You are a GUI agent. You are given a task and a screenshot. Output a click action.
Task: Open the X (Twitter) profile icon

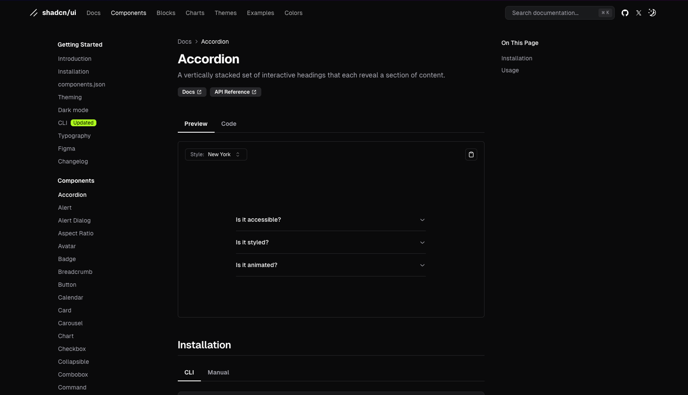tap(639, 13)
